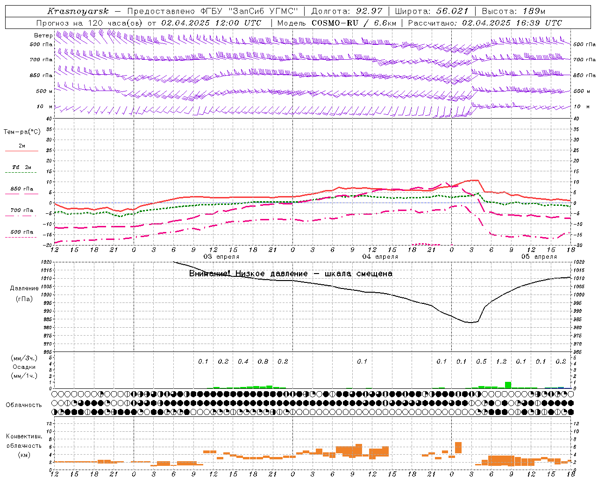Click the "Krasnoyarsk" station title

click(x=78, y=11)
